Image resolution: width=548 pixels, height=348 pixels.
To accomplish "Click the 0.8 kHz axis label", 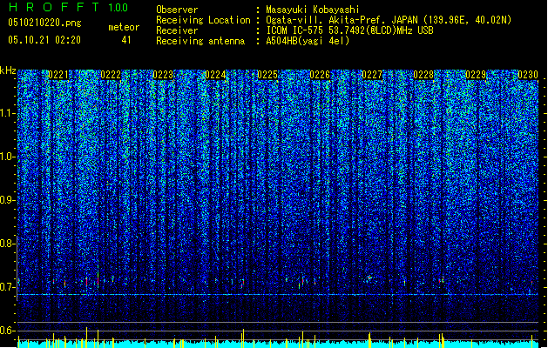I will (x=8, y=244).
